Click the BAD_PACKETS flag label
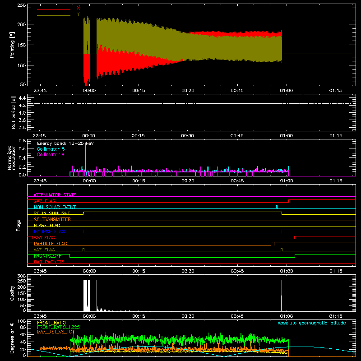Screen dimensions: 361x361 [49, 262]
